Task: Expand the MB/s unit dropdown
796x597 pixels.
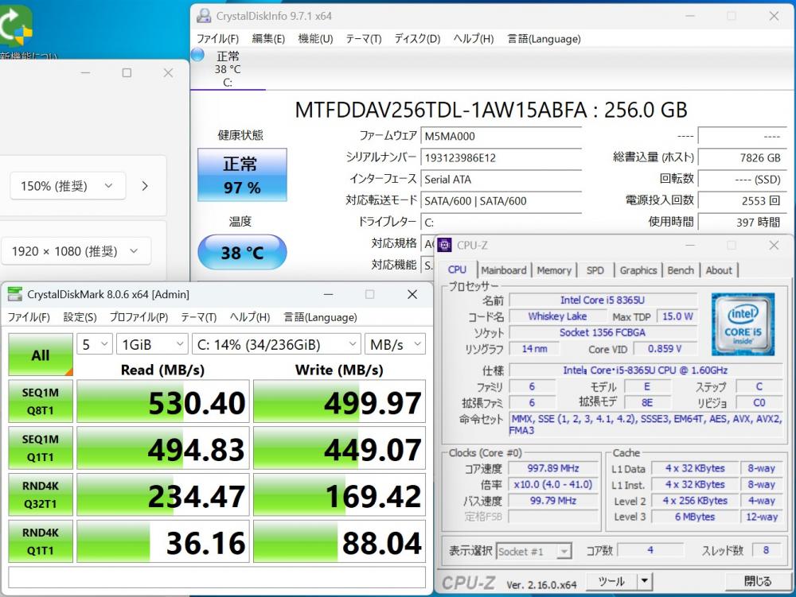Action: click(x=395, y=344)
